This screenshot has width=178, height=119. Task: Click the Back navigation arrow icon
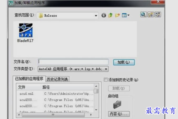tap(104, 15)
